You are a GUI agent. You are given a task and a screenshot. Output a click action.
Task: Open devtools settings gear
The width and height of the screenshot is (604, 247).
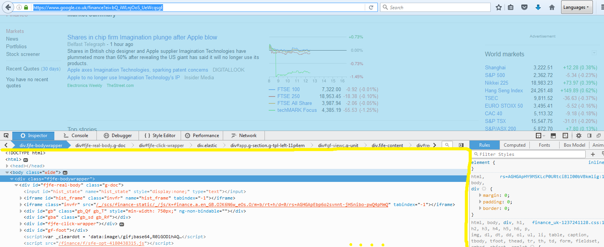[579, 136]
